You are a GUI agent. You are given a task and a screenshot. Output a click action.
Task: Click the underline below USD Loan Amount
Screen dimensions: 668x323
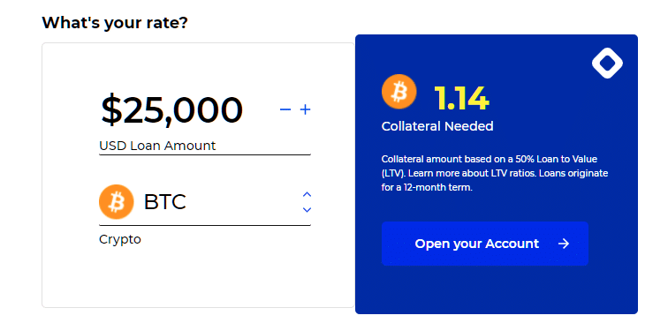205,154
